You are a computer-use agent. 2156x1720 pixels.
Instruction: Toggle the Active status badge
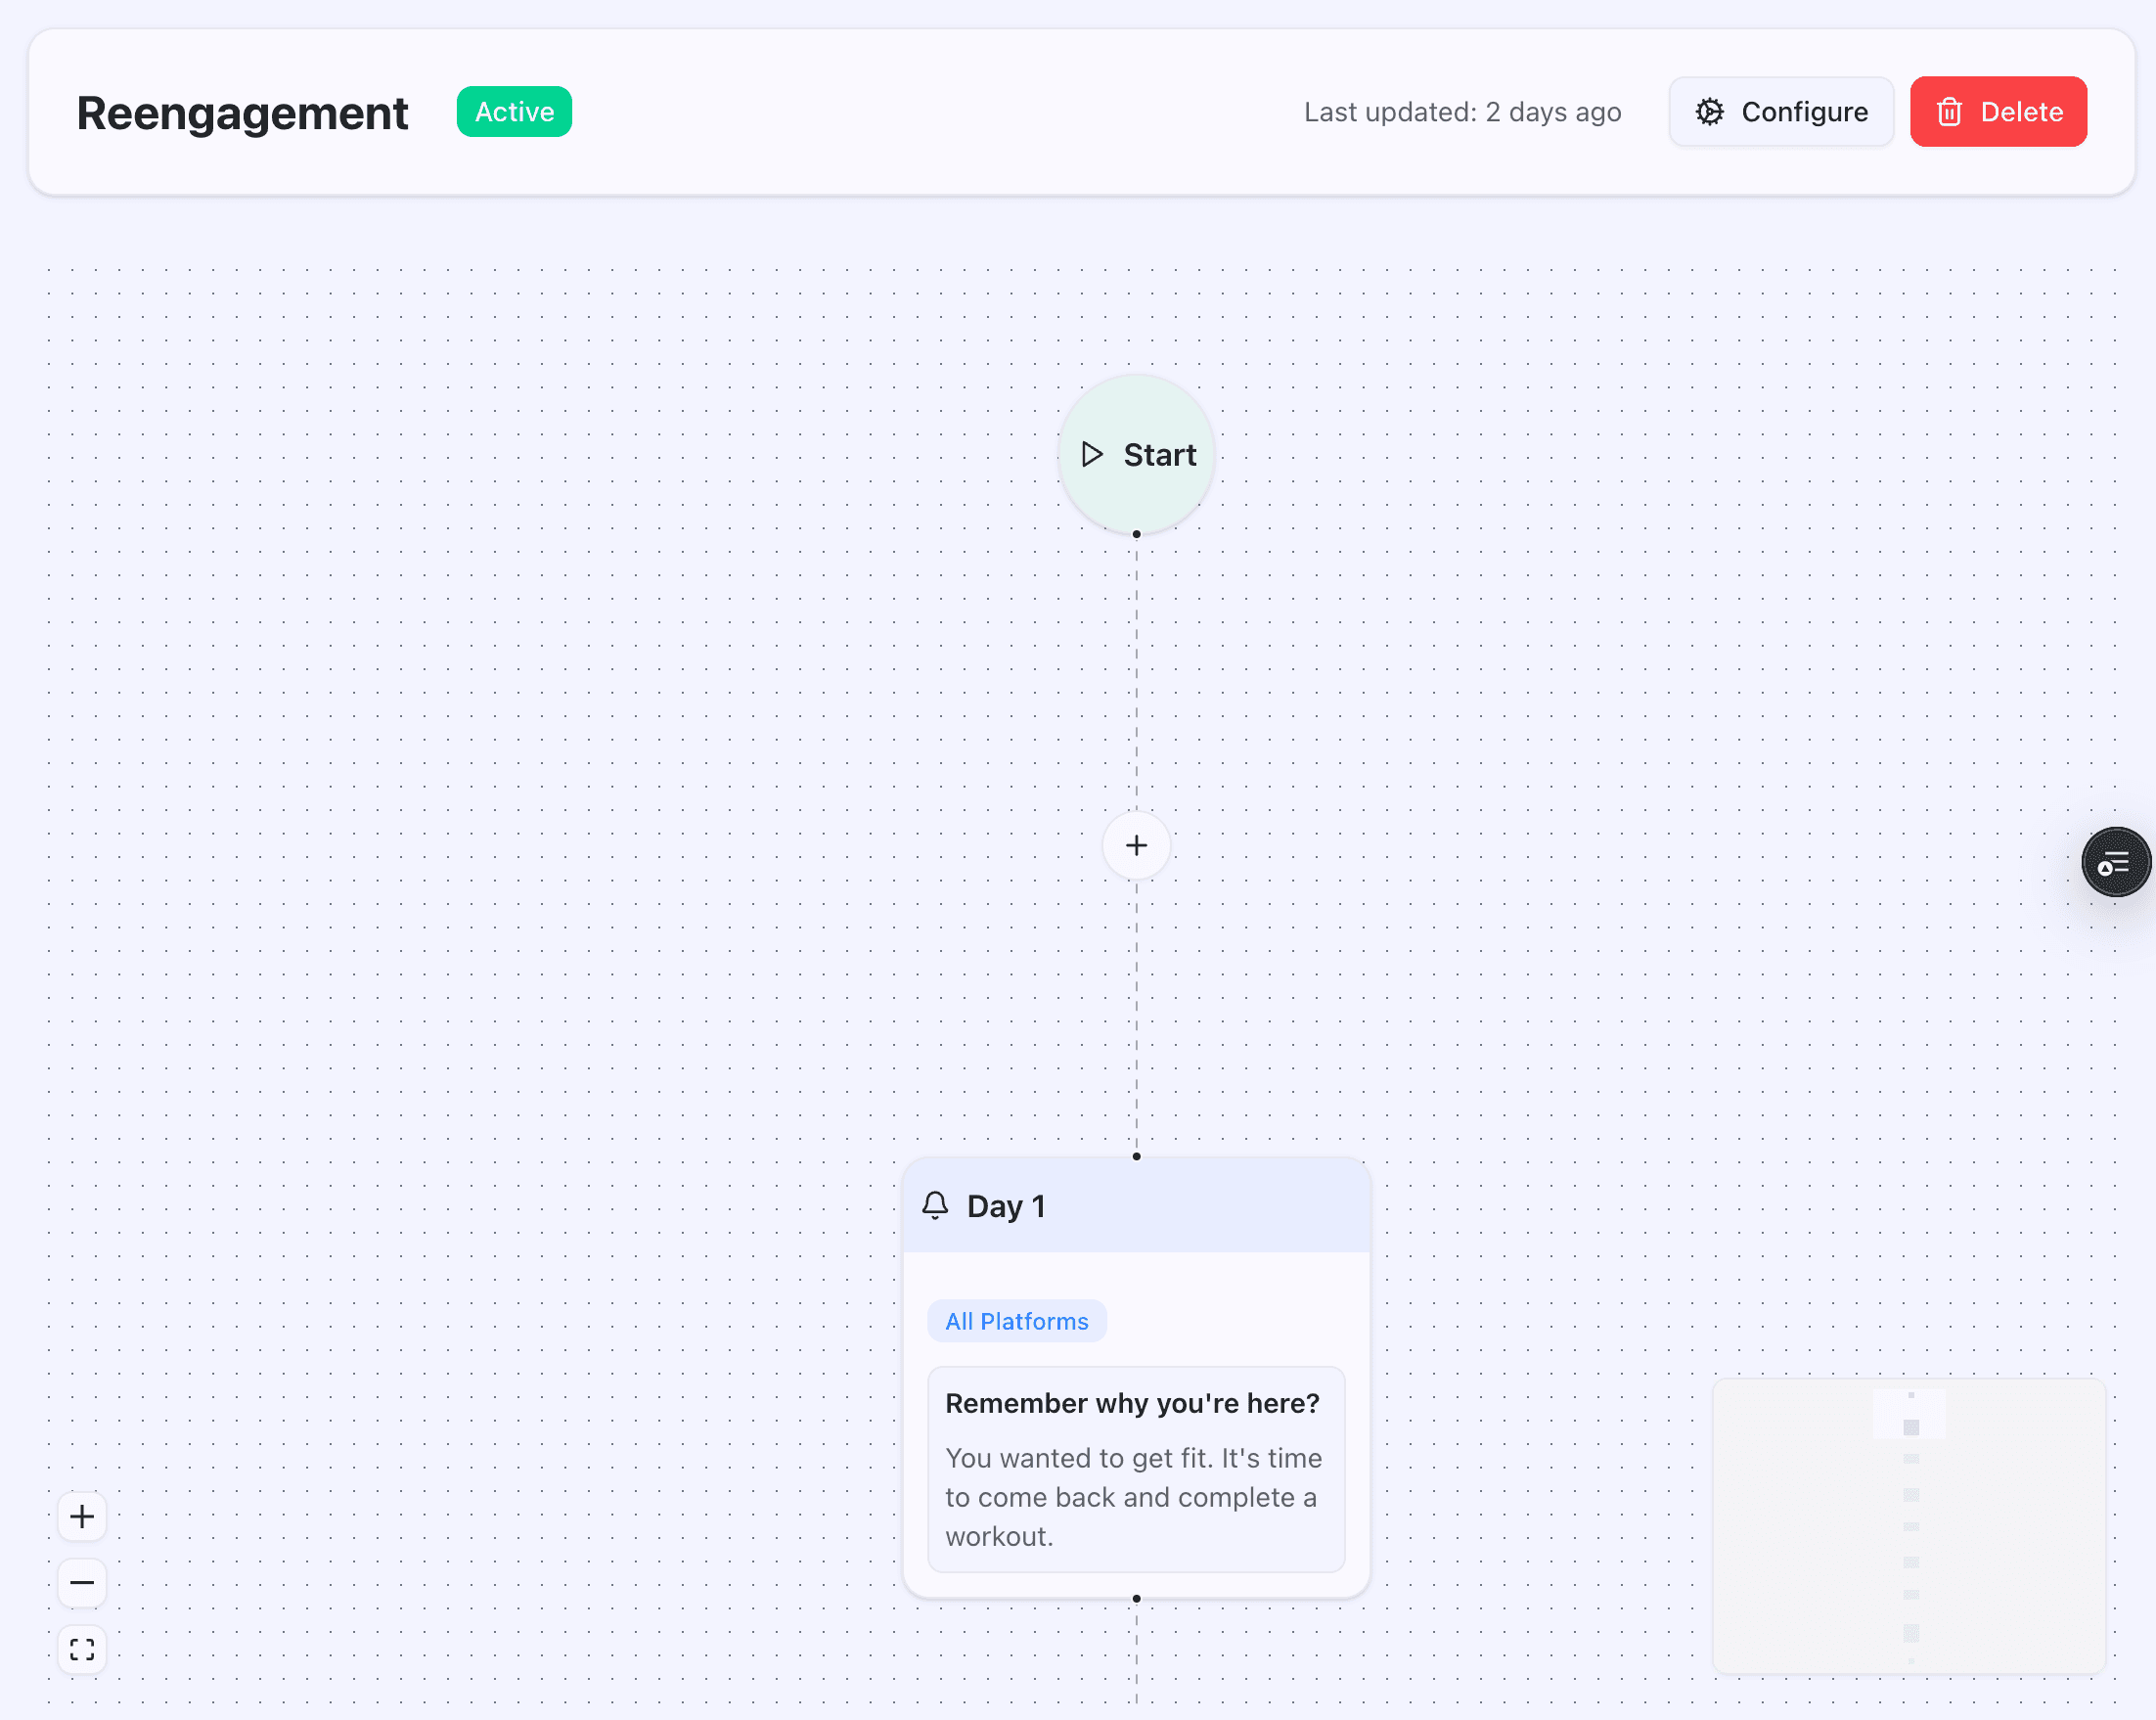tap(514, 111)
